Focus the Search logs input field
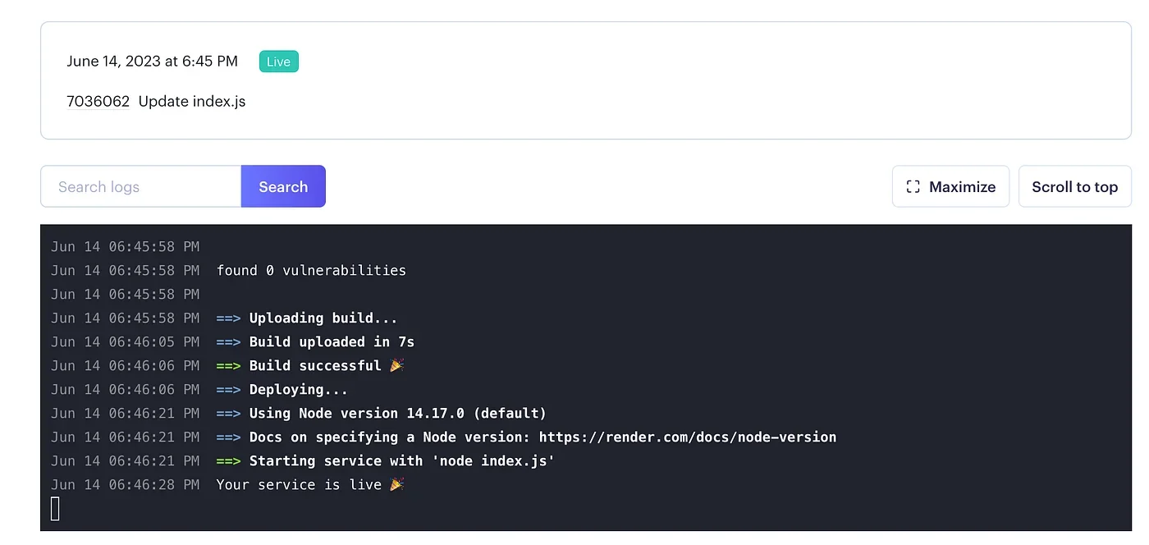 (x=141, y=186)
